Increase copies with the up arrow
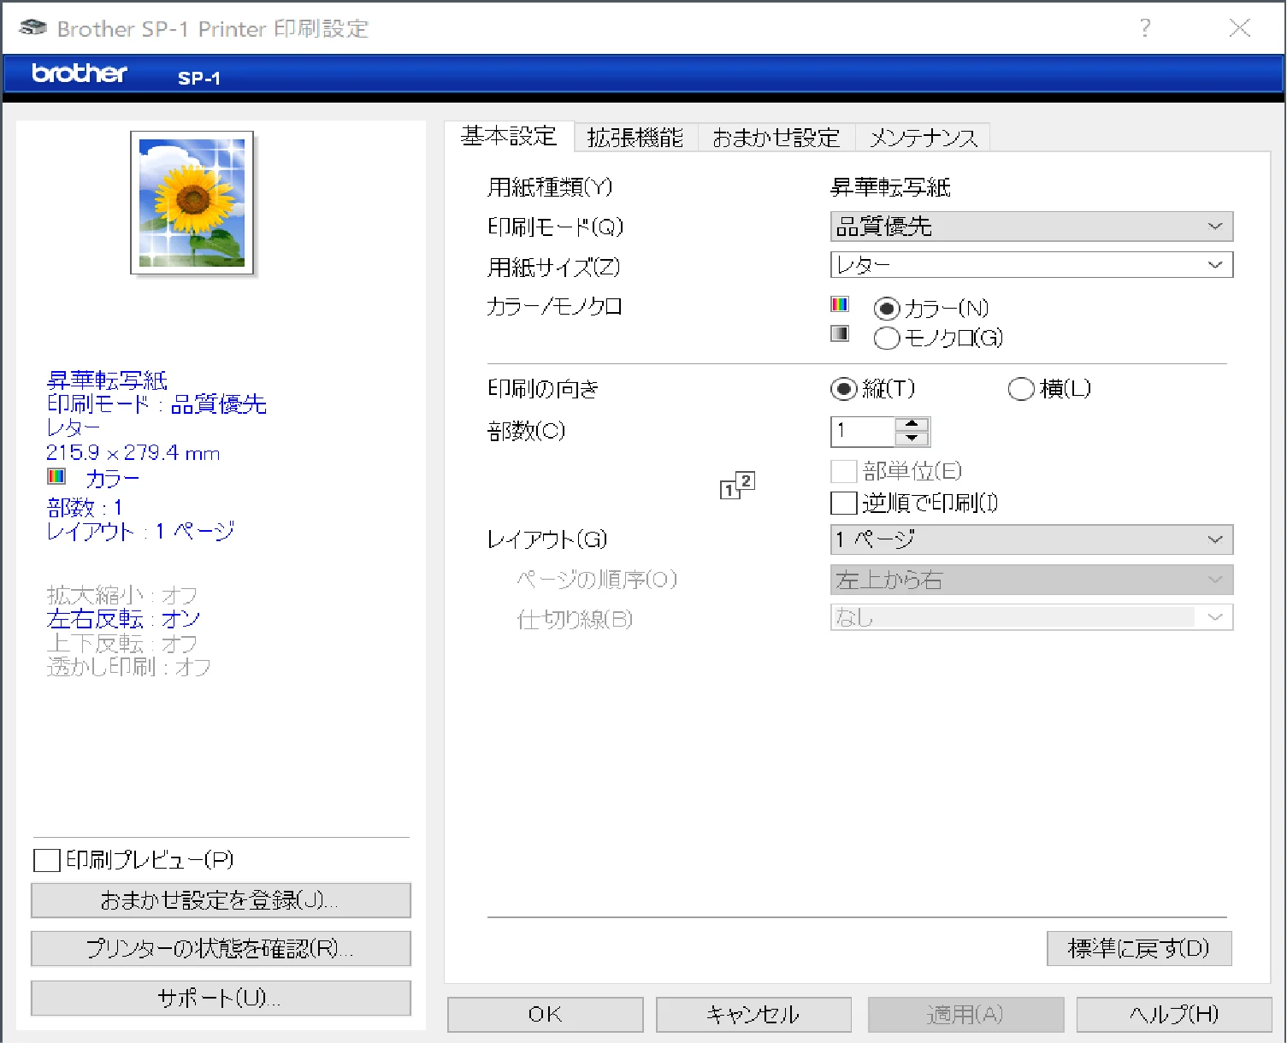This screenshot has height=1043, width=1287. pos(912,424)
